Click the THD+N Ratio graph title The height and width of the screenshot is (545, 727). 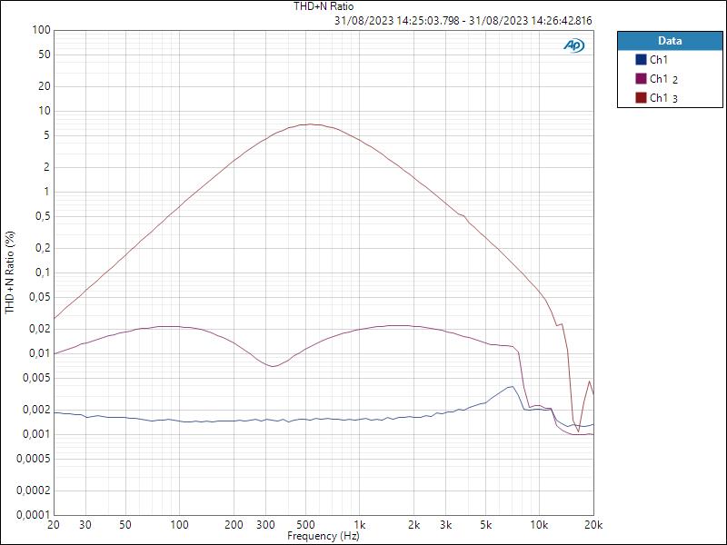(323, 6)
